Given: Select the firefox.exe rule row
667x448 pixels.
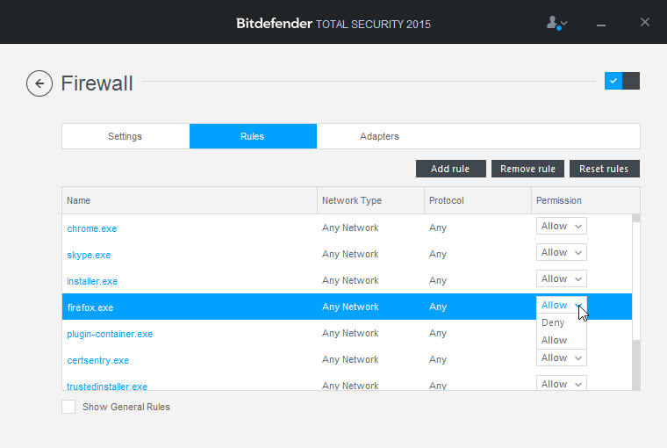Looking at the screenshot, I should pyautogui.click(x=347, y=307).
